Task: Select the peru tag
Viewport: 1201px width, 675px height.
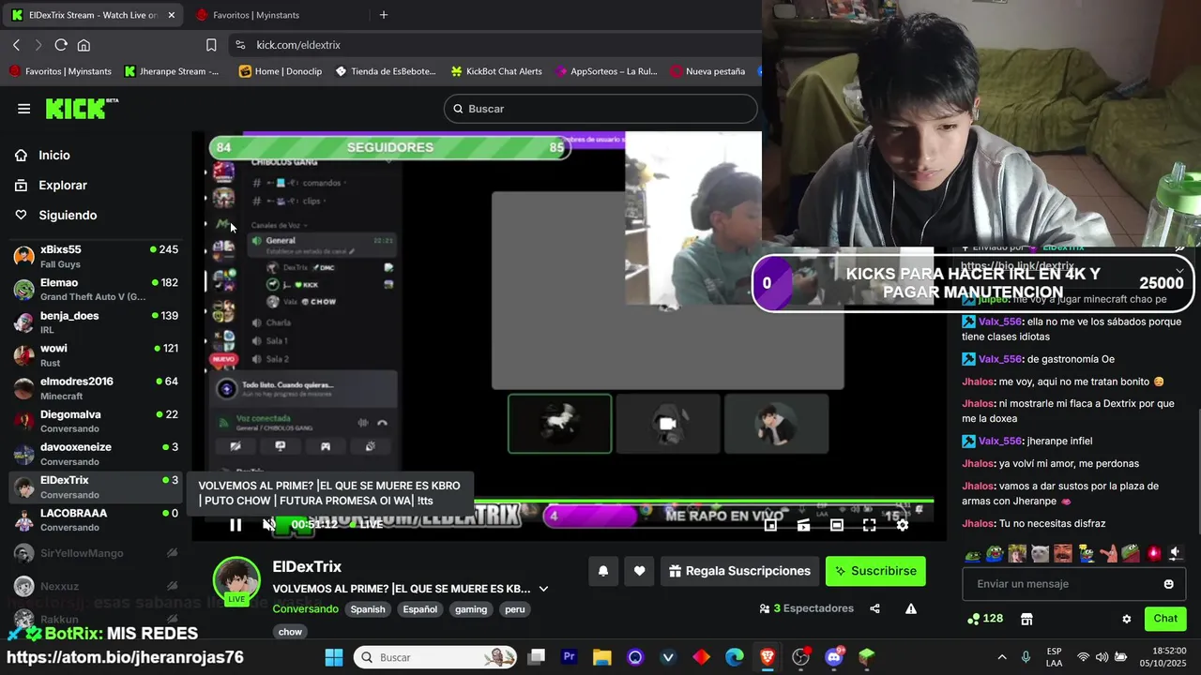Action: pyautogui.click(x=515, y=609)
